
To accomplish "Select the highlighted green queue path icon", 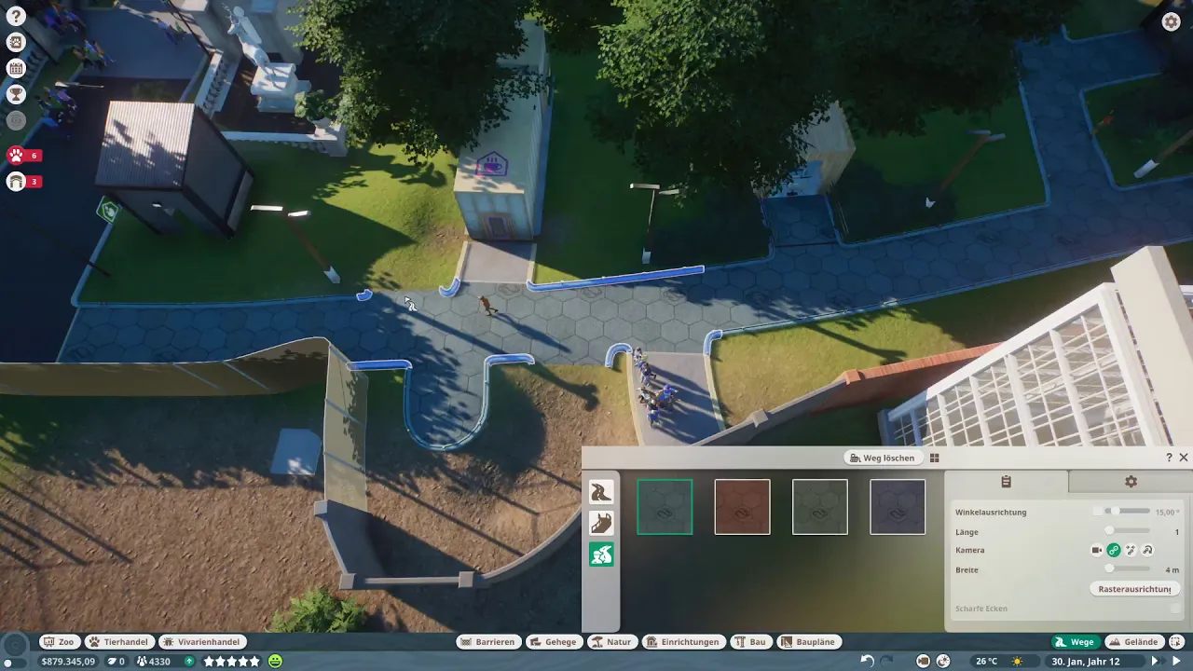I will (x=601, y=555).
